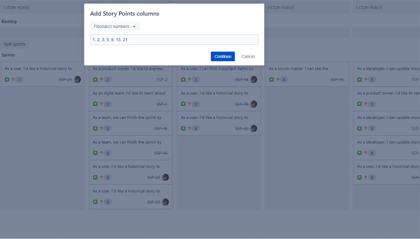Screen dimensions: 420x239
Task: Open the assignee avatar on SSP-23 card
Action: 165,202
